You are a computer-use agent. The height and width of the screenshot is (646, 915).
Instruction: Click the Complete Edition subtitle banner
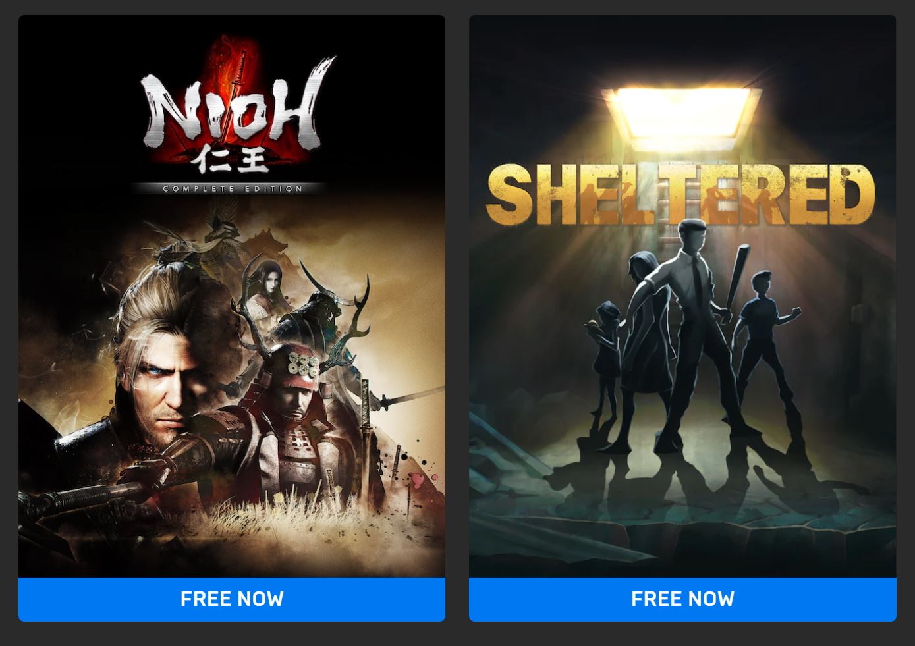tap(233, 188)
